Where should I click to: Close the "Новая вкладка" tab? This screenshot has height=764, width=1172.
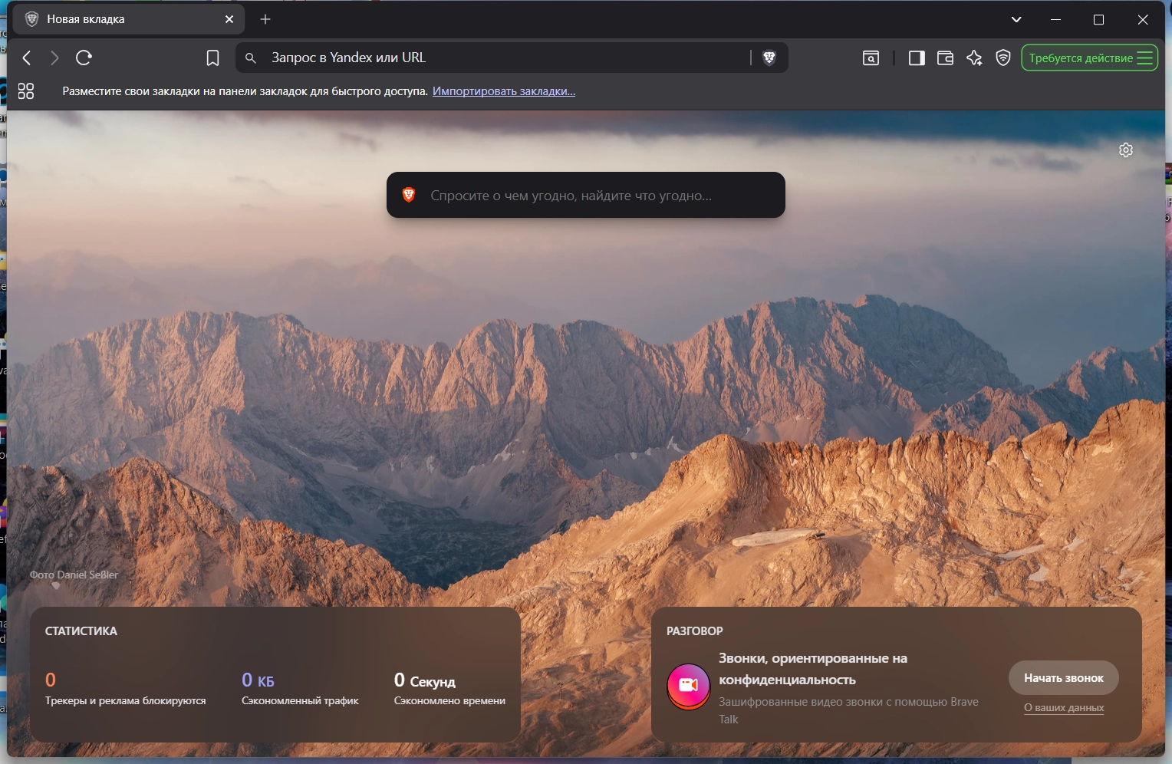[229, 19]
